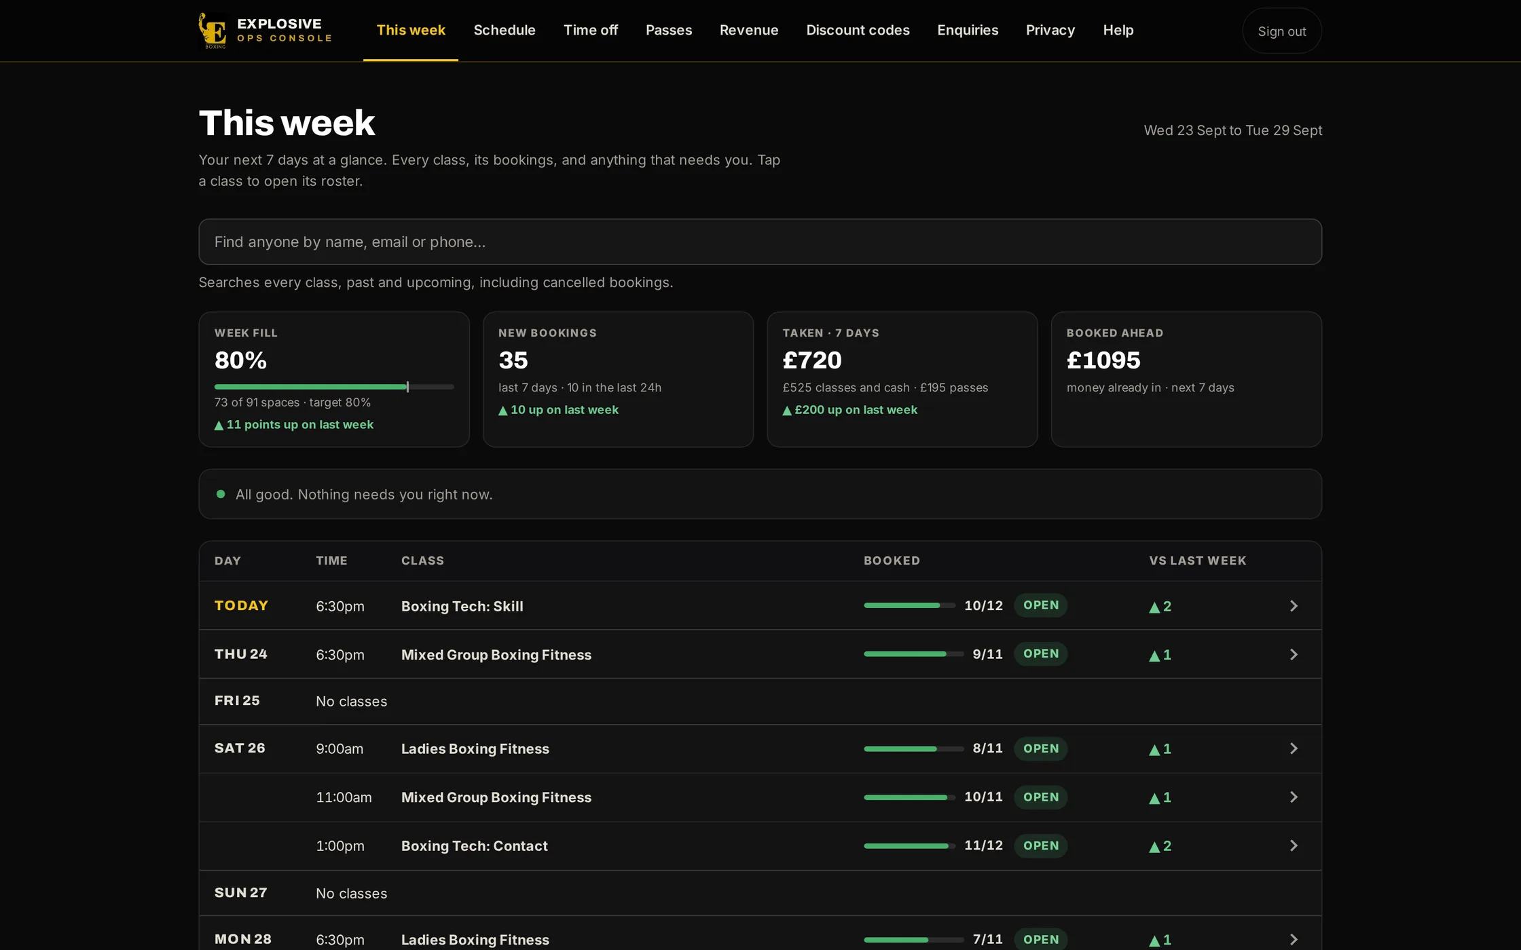Click the 11:00am time cell

tap(344, 797)
